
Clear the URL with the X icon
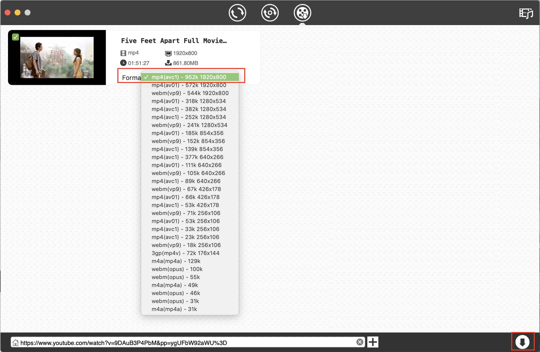click(x=360, y=342)
